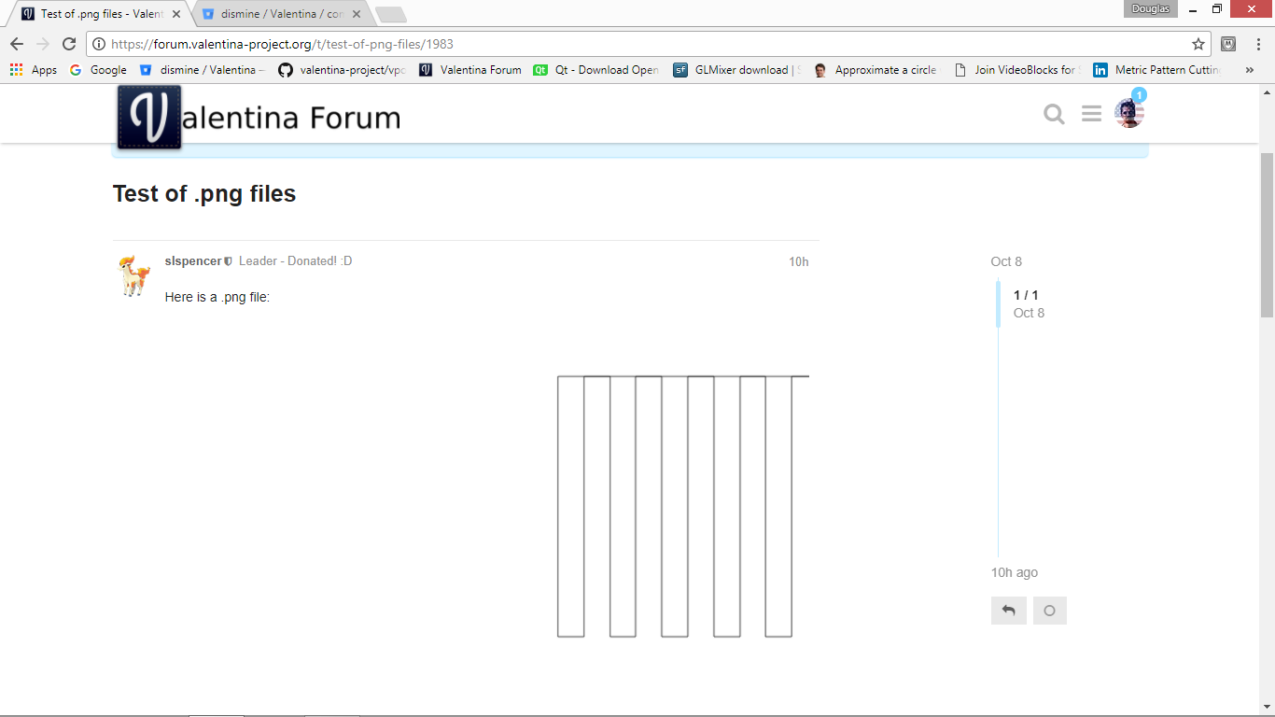The width and height of the screenshot is (1275, 717).
Task: Switch to the dismine / Valentina tab
Action: click(277, 14)
